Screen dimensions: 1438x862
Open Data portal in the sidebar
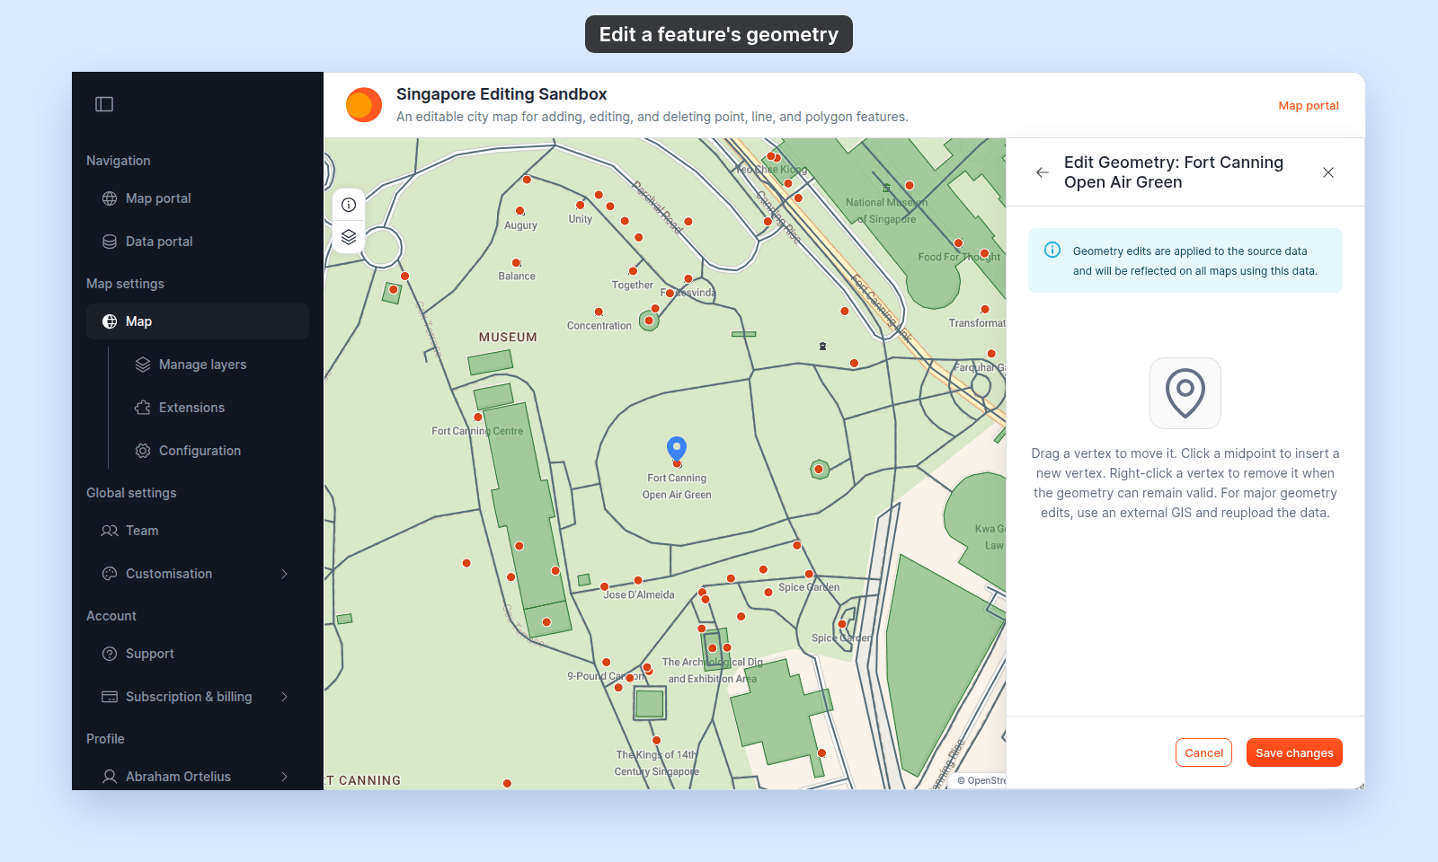coord(198,242)
